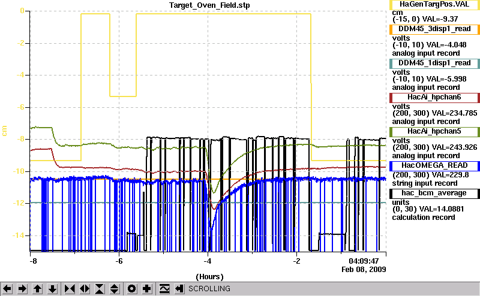The image size is (480, 296).
Task: Shift the graph up with the up arrow
Action: (37, 289)
